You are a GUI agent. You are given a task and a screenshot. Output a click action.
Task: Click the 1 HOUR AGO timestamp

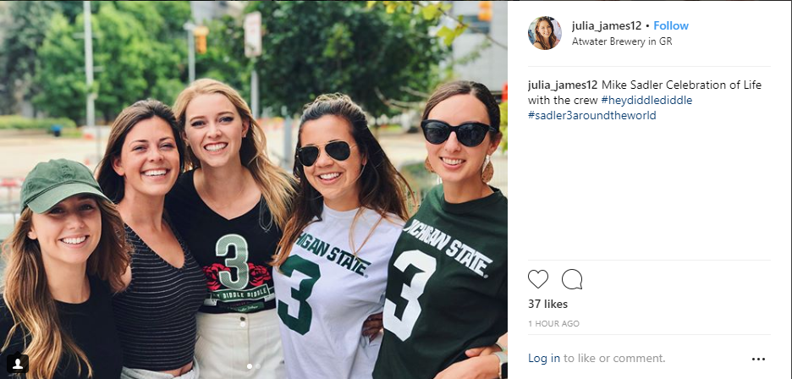[553, 324]
